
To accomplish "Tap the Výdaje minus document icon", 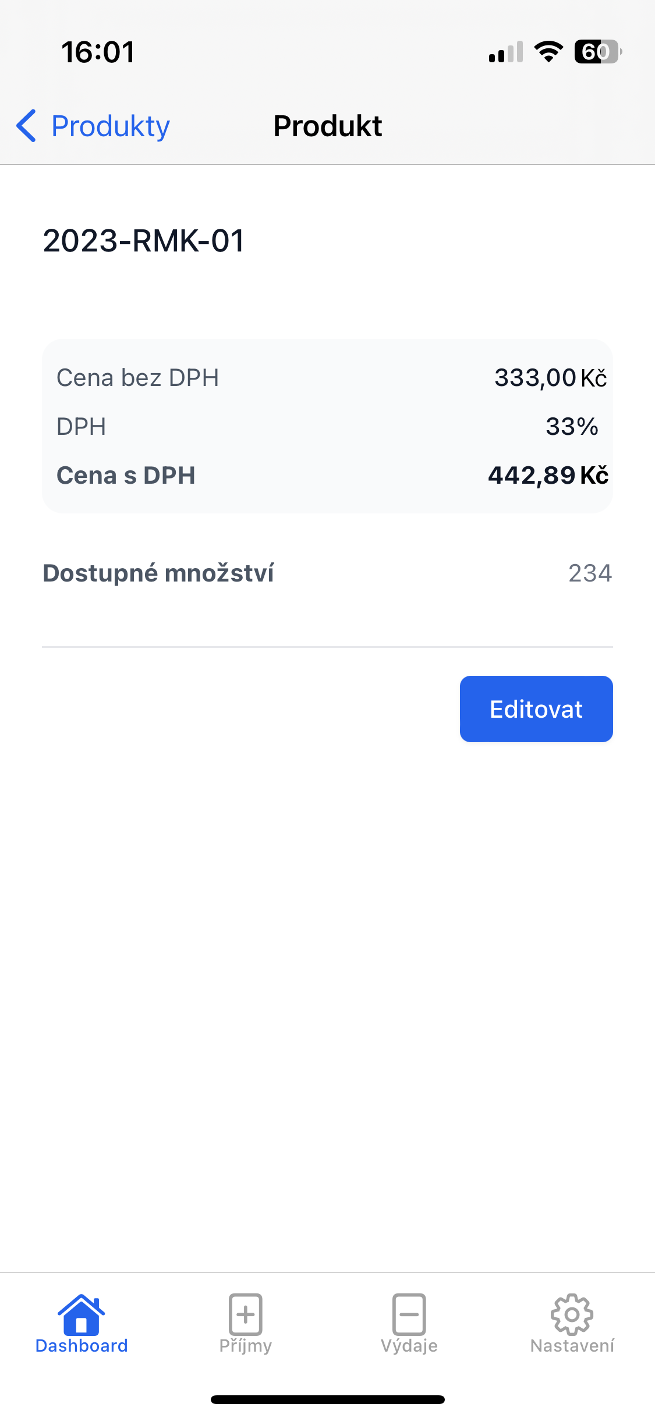I will pyautogui.click(x=409, y=1314).
